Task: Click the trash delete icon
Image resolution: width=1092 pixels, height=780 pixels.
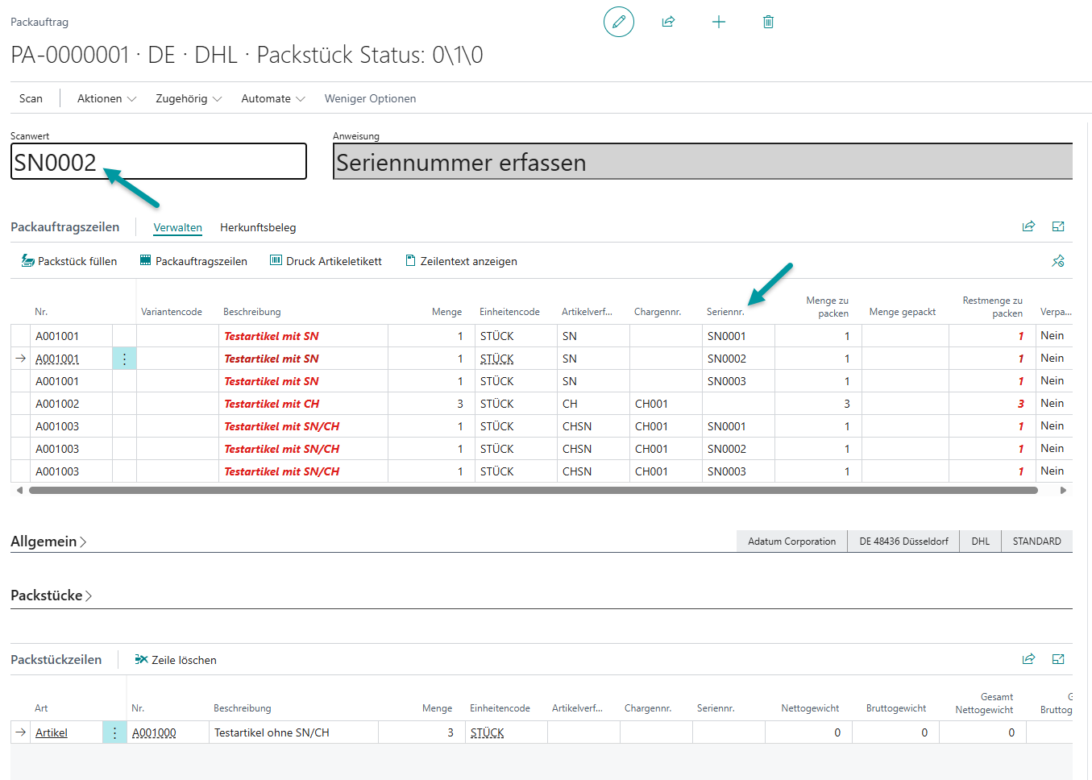Action: 768,22
